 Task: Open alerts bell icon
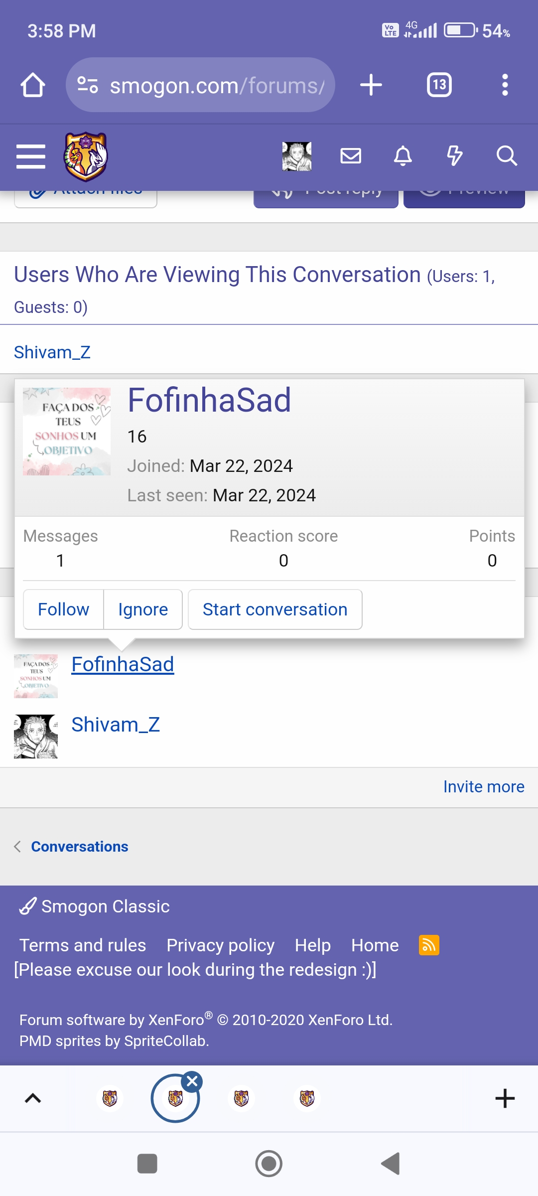pyautogui.click(x=403, y=156)
